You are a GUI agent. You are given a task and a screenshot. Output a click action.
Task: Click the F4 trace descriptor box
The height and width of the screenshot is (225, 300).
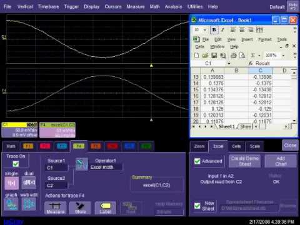[x=57, y=130]
